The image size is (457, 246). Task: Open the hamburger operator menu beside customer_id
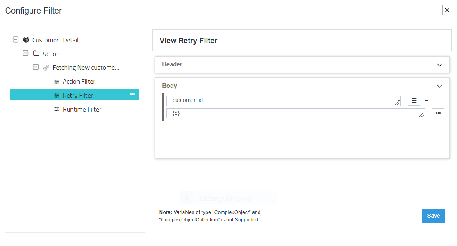click(414, 100)
